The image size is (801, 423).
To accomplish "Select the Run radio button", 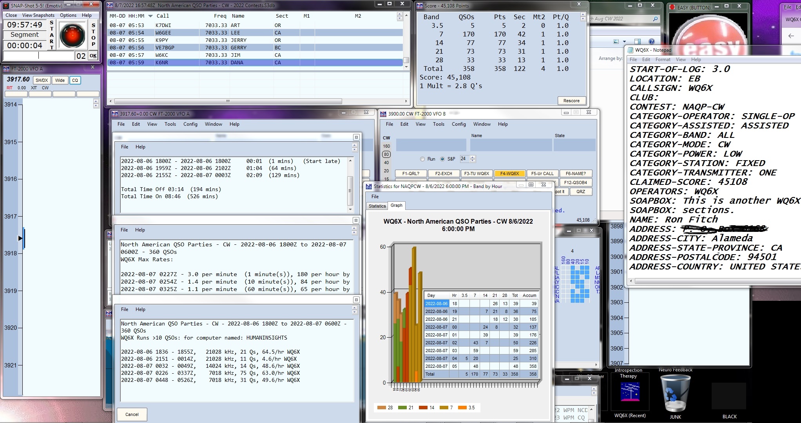I will point(422,159).
